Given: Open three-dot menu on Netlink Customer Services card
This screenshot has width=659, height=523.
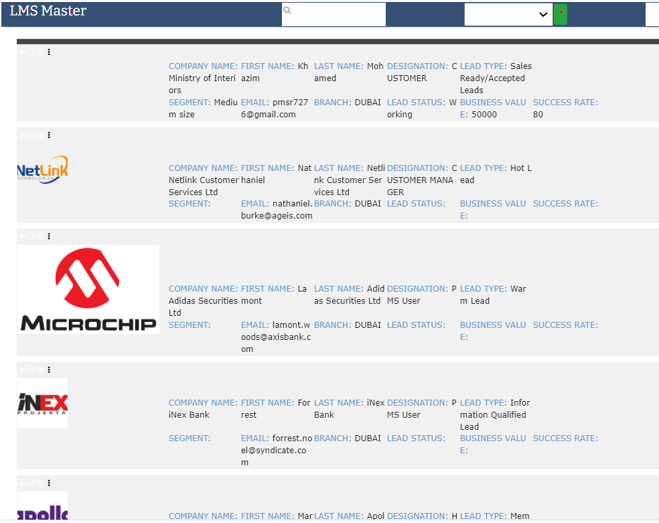Looking at the screenshot, I should pos(49,135).
